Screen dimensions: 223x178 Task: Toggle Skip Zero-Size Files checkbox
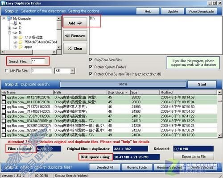click(x=91, y=60)
